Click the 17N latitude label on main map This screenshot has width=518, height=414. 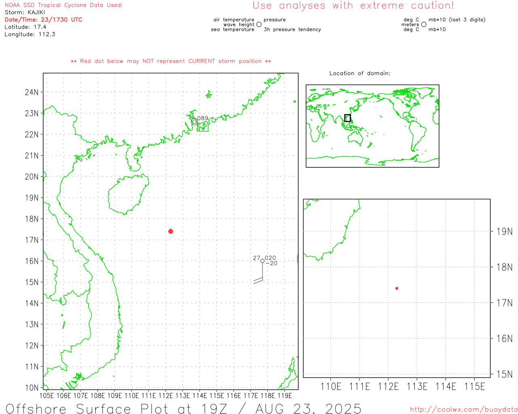32,240
